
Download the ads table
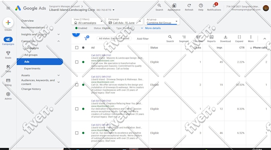tap(226, 39)
